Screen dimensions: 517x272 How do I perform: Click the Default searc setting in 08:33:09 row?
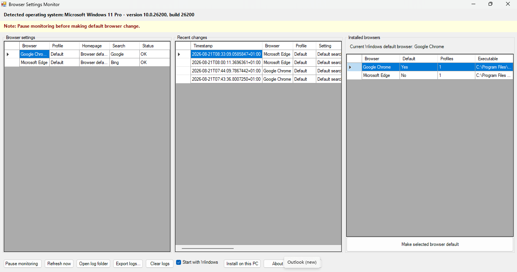[328, 54]
